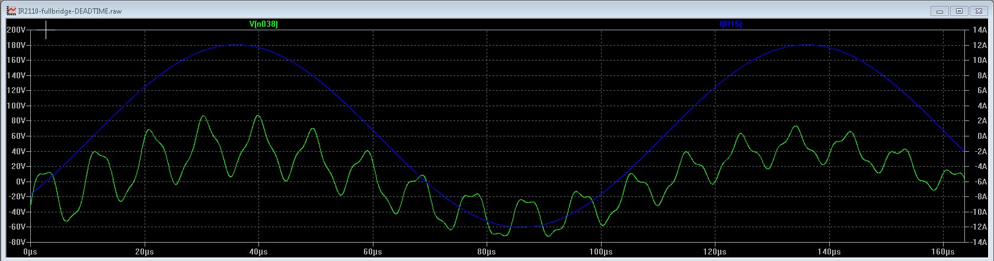Click the 100V label on the voltage axis
The height and width of the screenshot is (261, 994).
pyautogui.click(x=15, y=106)
